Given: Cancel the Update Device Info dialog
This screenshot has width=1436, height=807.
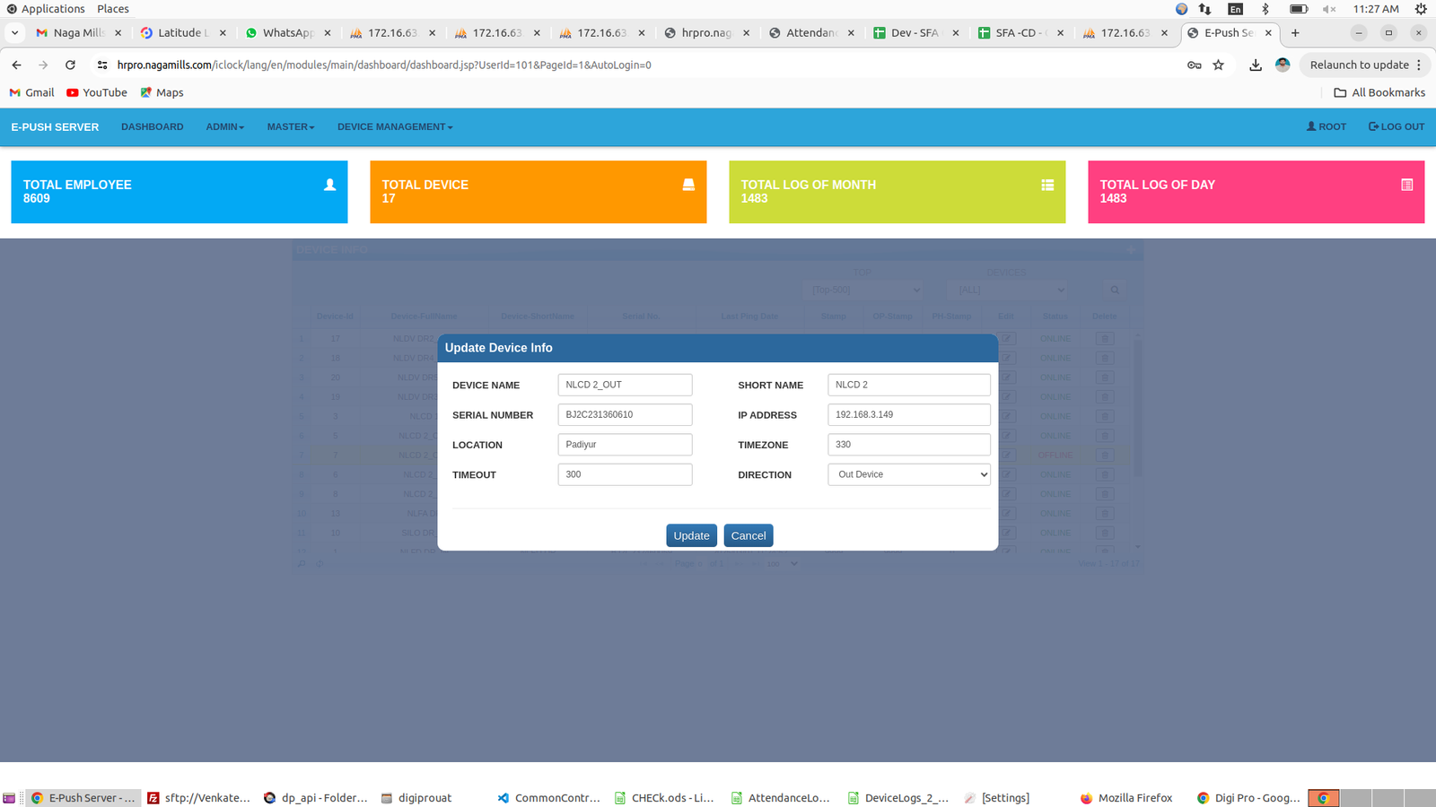Looking at the screenshot, I should 748,535.
